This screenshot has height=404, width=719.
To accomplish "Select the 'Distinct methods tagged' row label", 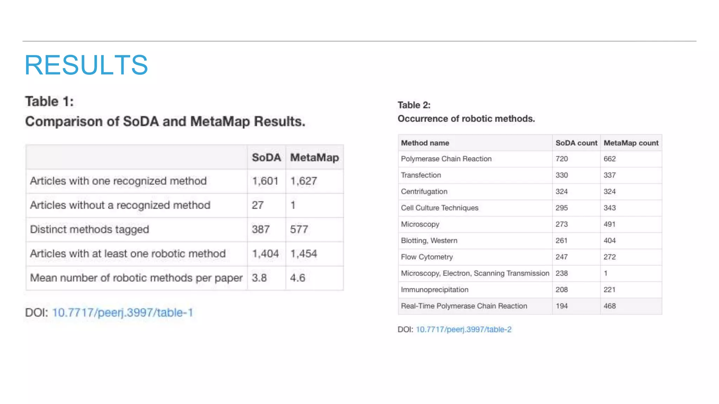I will [x=90, y=229].
